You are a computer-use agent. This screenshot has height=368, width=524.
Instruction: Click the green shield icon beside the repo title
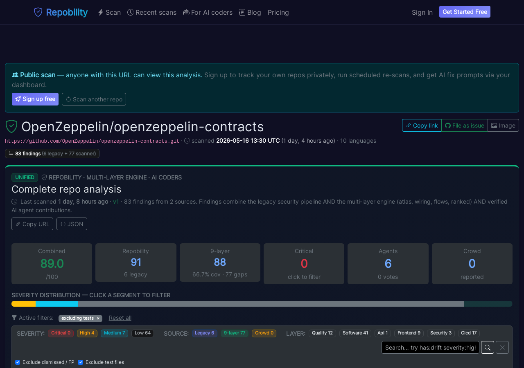point(11,126)
